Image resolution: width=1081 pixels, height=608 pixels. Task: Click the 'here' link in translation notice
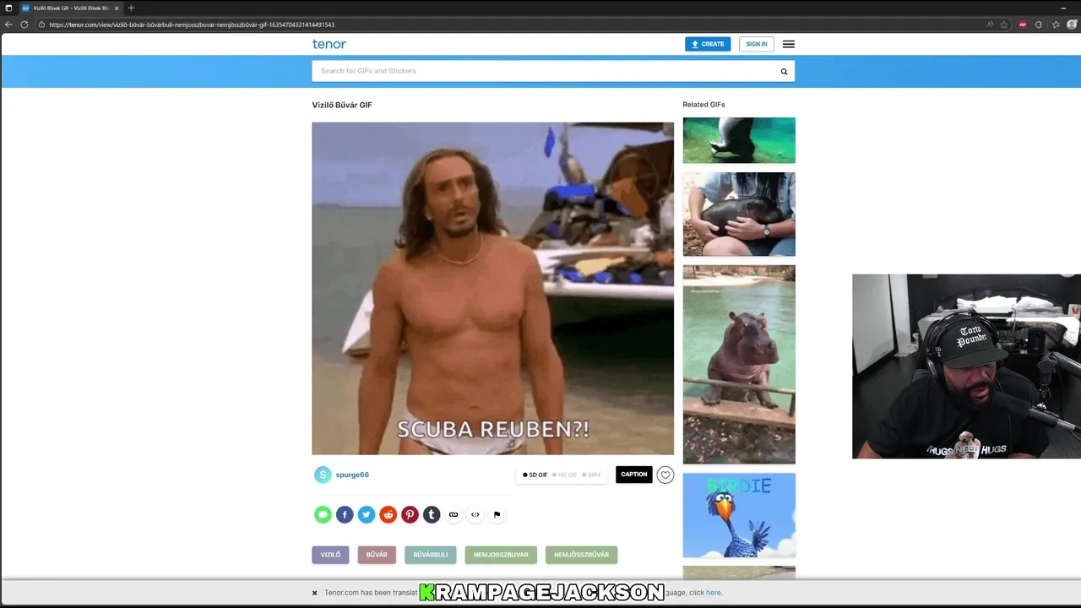coord(714,593)
